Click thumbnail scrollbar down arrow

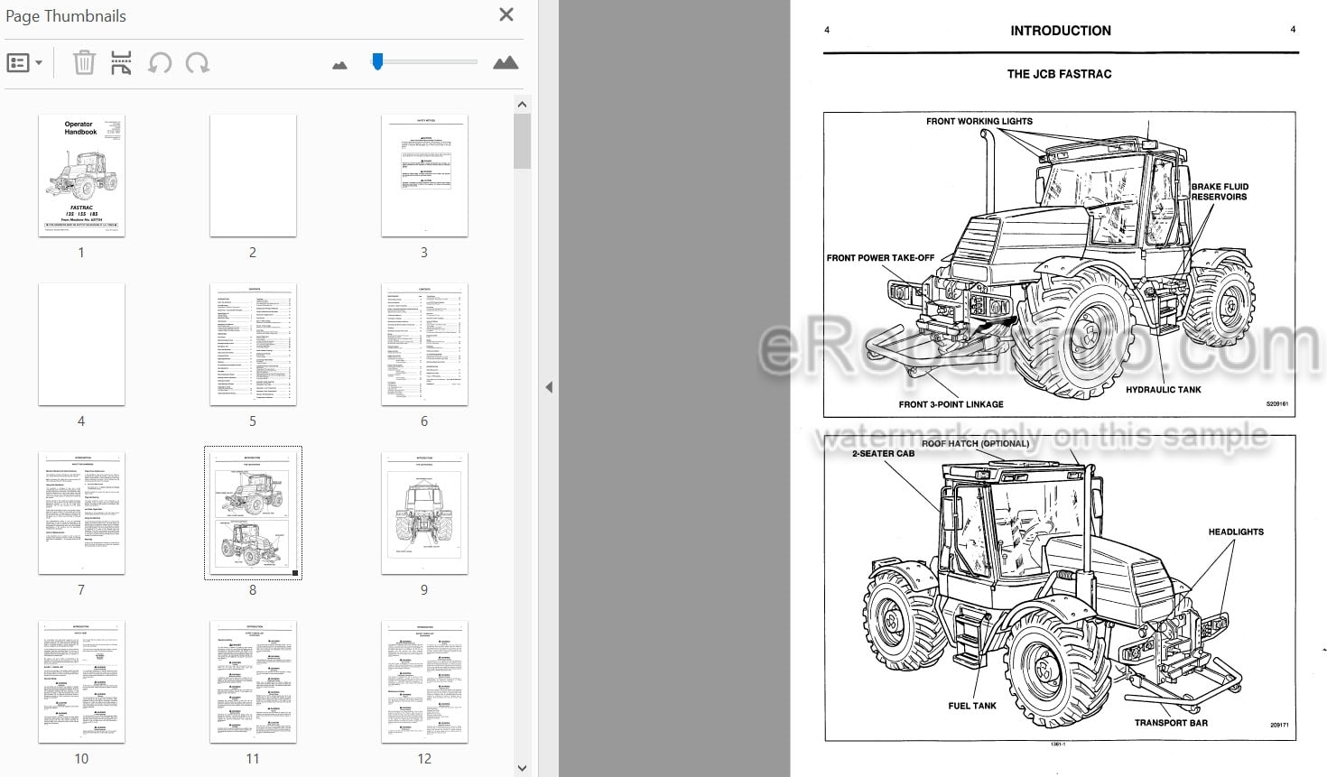coord(522,768)
